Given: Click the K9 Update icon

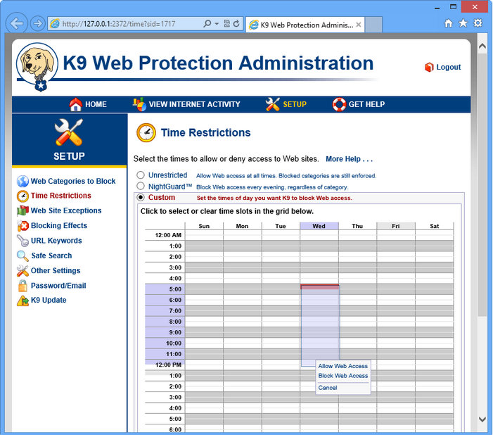Looking at the screenshot, I should pyautogui.click(x=23, y=301).
